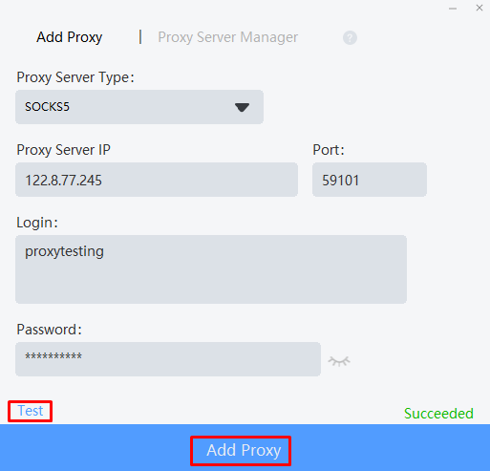Switch to the Add Proxy tab
The height and width of the screenshot is (471, 490).
[69, 37]
